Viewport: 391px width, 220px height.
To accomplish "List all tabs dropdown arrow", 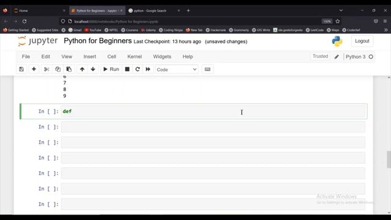I will click(341, 10).
